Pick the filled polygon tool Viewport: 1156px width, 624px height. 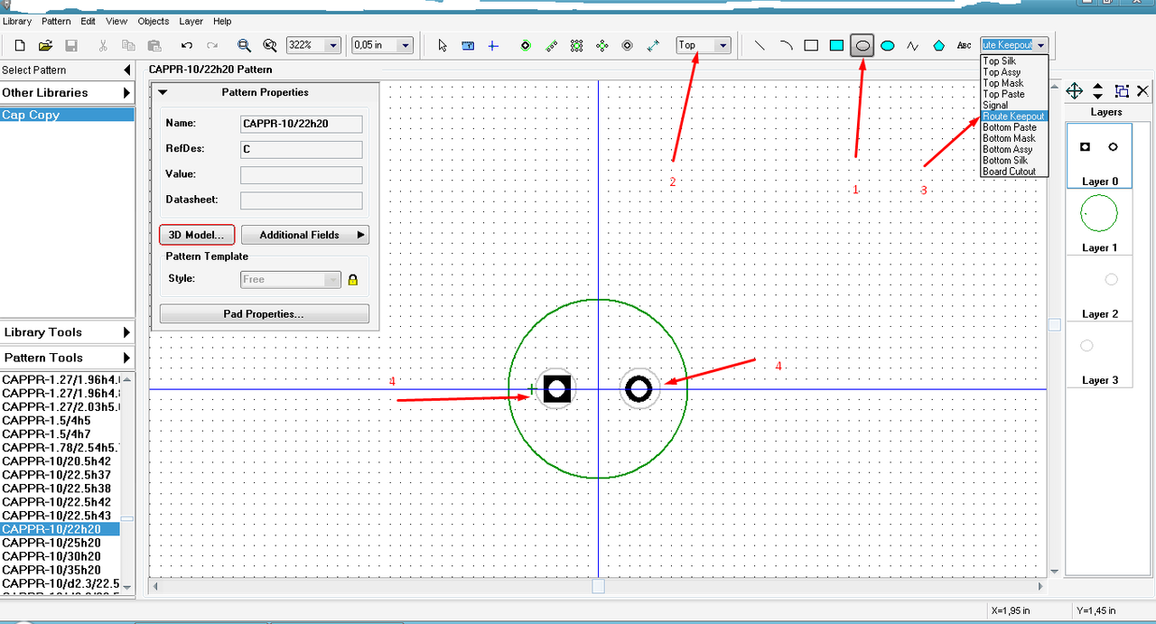[x=938, y=45]
